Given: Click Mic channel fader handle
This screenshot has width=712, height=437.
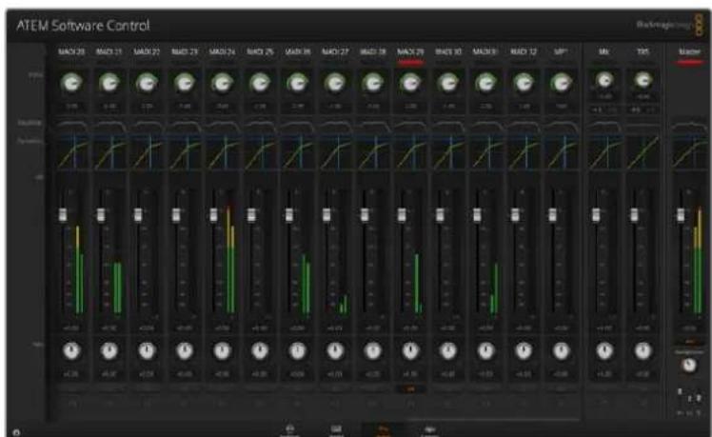Looking at the screenshot, I should point(596,214).
